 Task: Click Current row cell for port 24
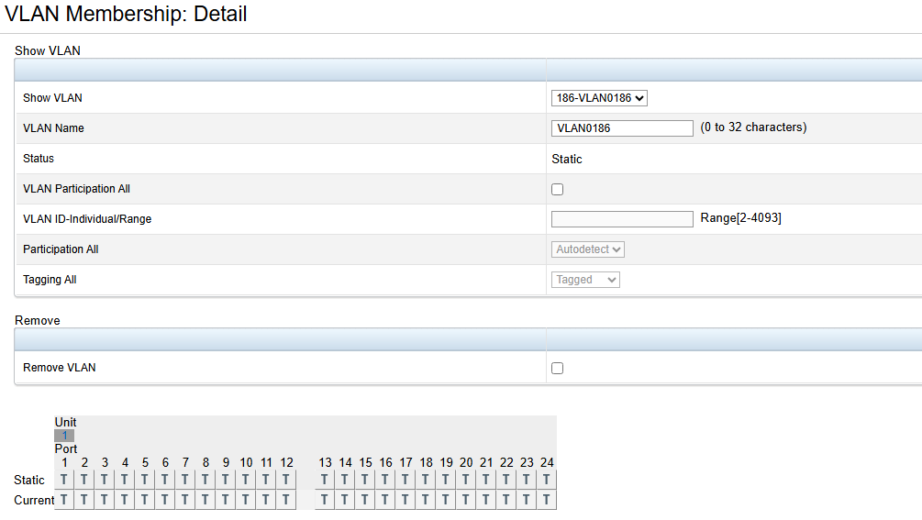tap(547, 500)
